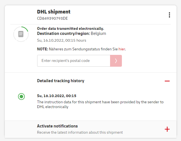
Task: Click the 'DHL shipment' title
Action: [54, 12]
